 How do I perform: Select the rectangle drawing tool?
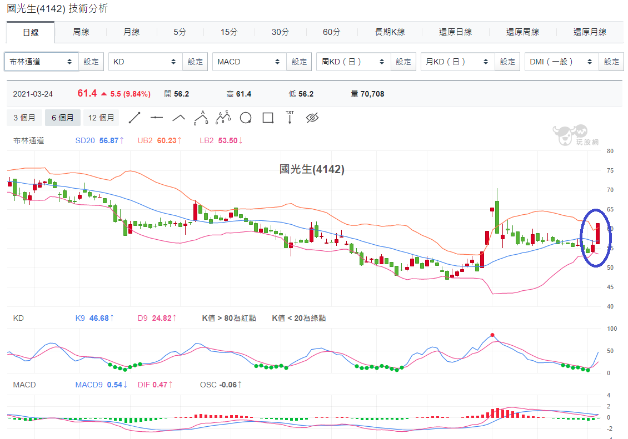point(268,118)
